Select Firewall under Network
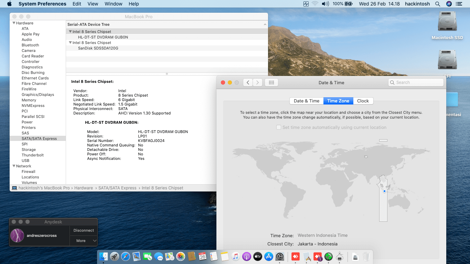The height and width of the screenshot is (264, 470). coord(29,172)
